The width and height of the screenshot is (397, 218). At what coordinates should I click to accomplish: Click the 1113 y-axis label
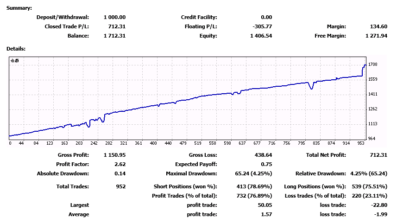point(373,124)
